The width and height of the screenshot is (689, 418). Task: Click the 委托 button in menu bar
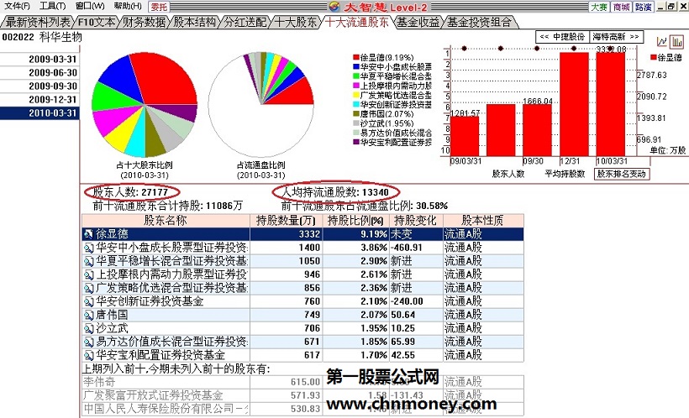coord(159,7)
